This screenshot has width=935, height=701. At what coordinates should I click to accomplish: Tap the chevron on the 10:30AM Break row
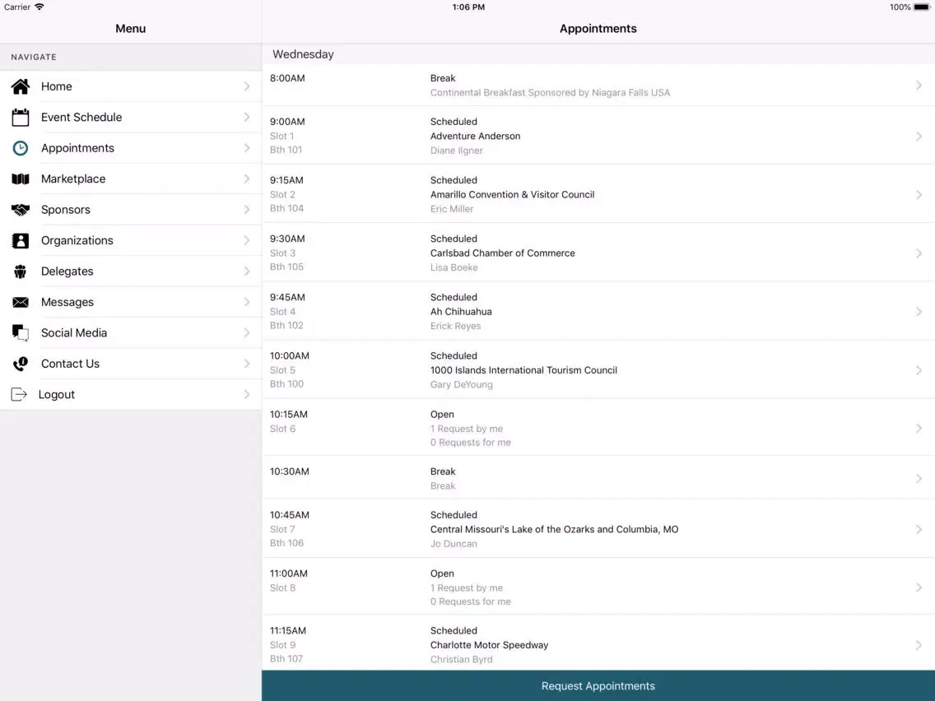pos(919,478)
